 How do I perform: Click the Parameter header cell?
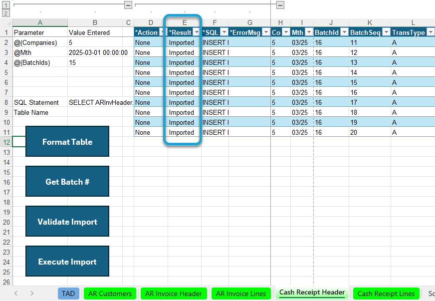(x=40, y=32)
